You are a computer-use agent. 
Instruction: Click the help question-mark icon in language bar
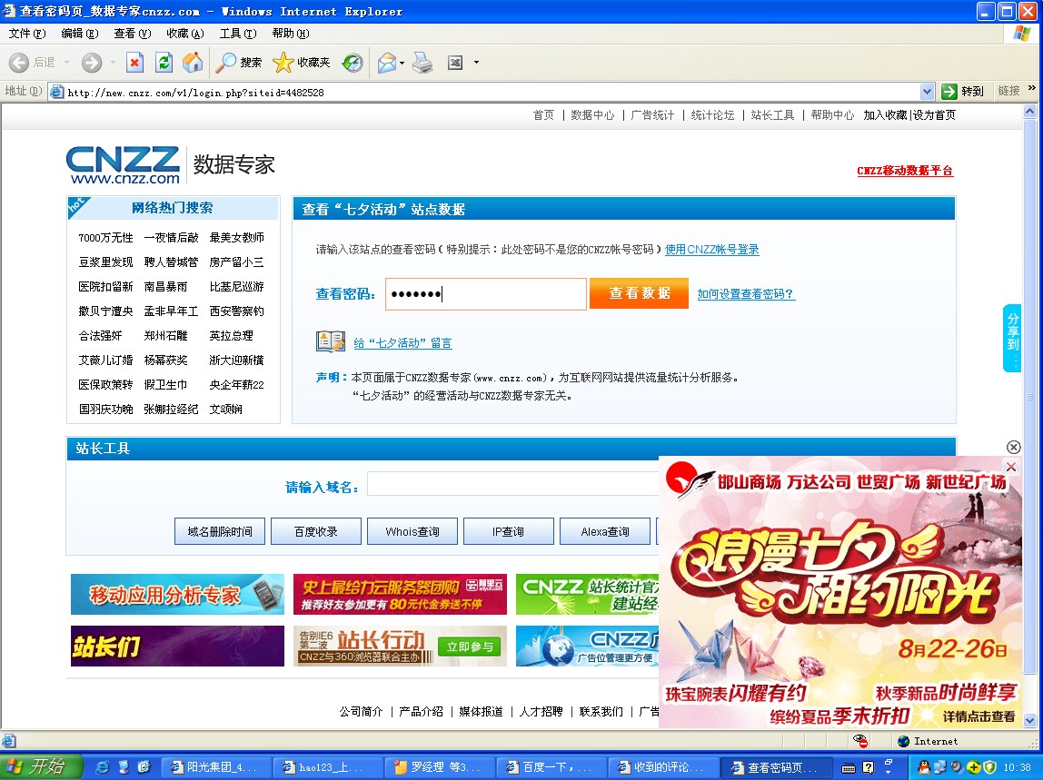(868, 768)
